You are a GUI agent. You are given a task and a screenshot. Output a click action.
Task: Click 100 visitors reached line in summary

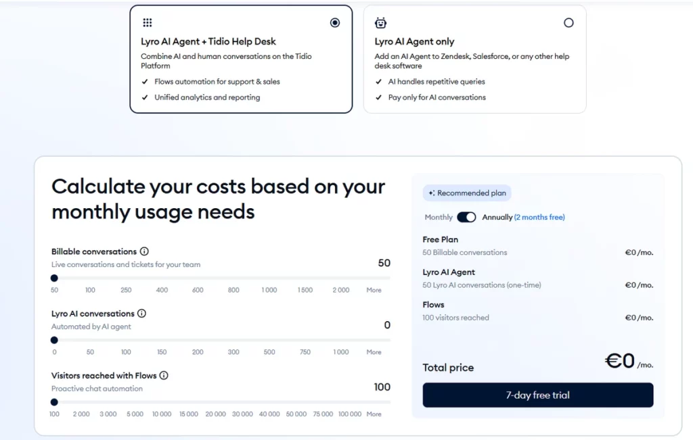[455, 317]
